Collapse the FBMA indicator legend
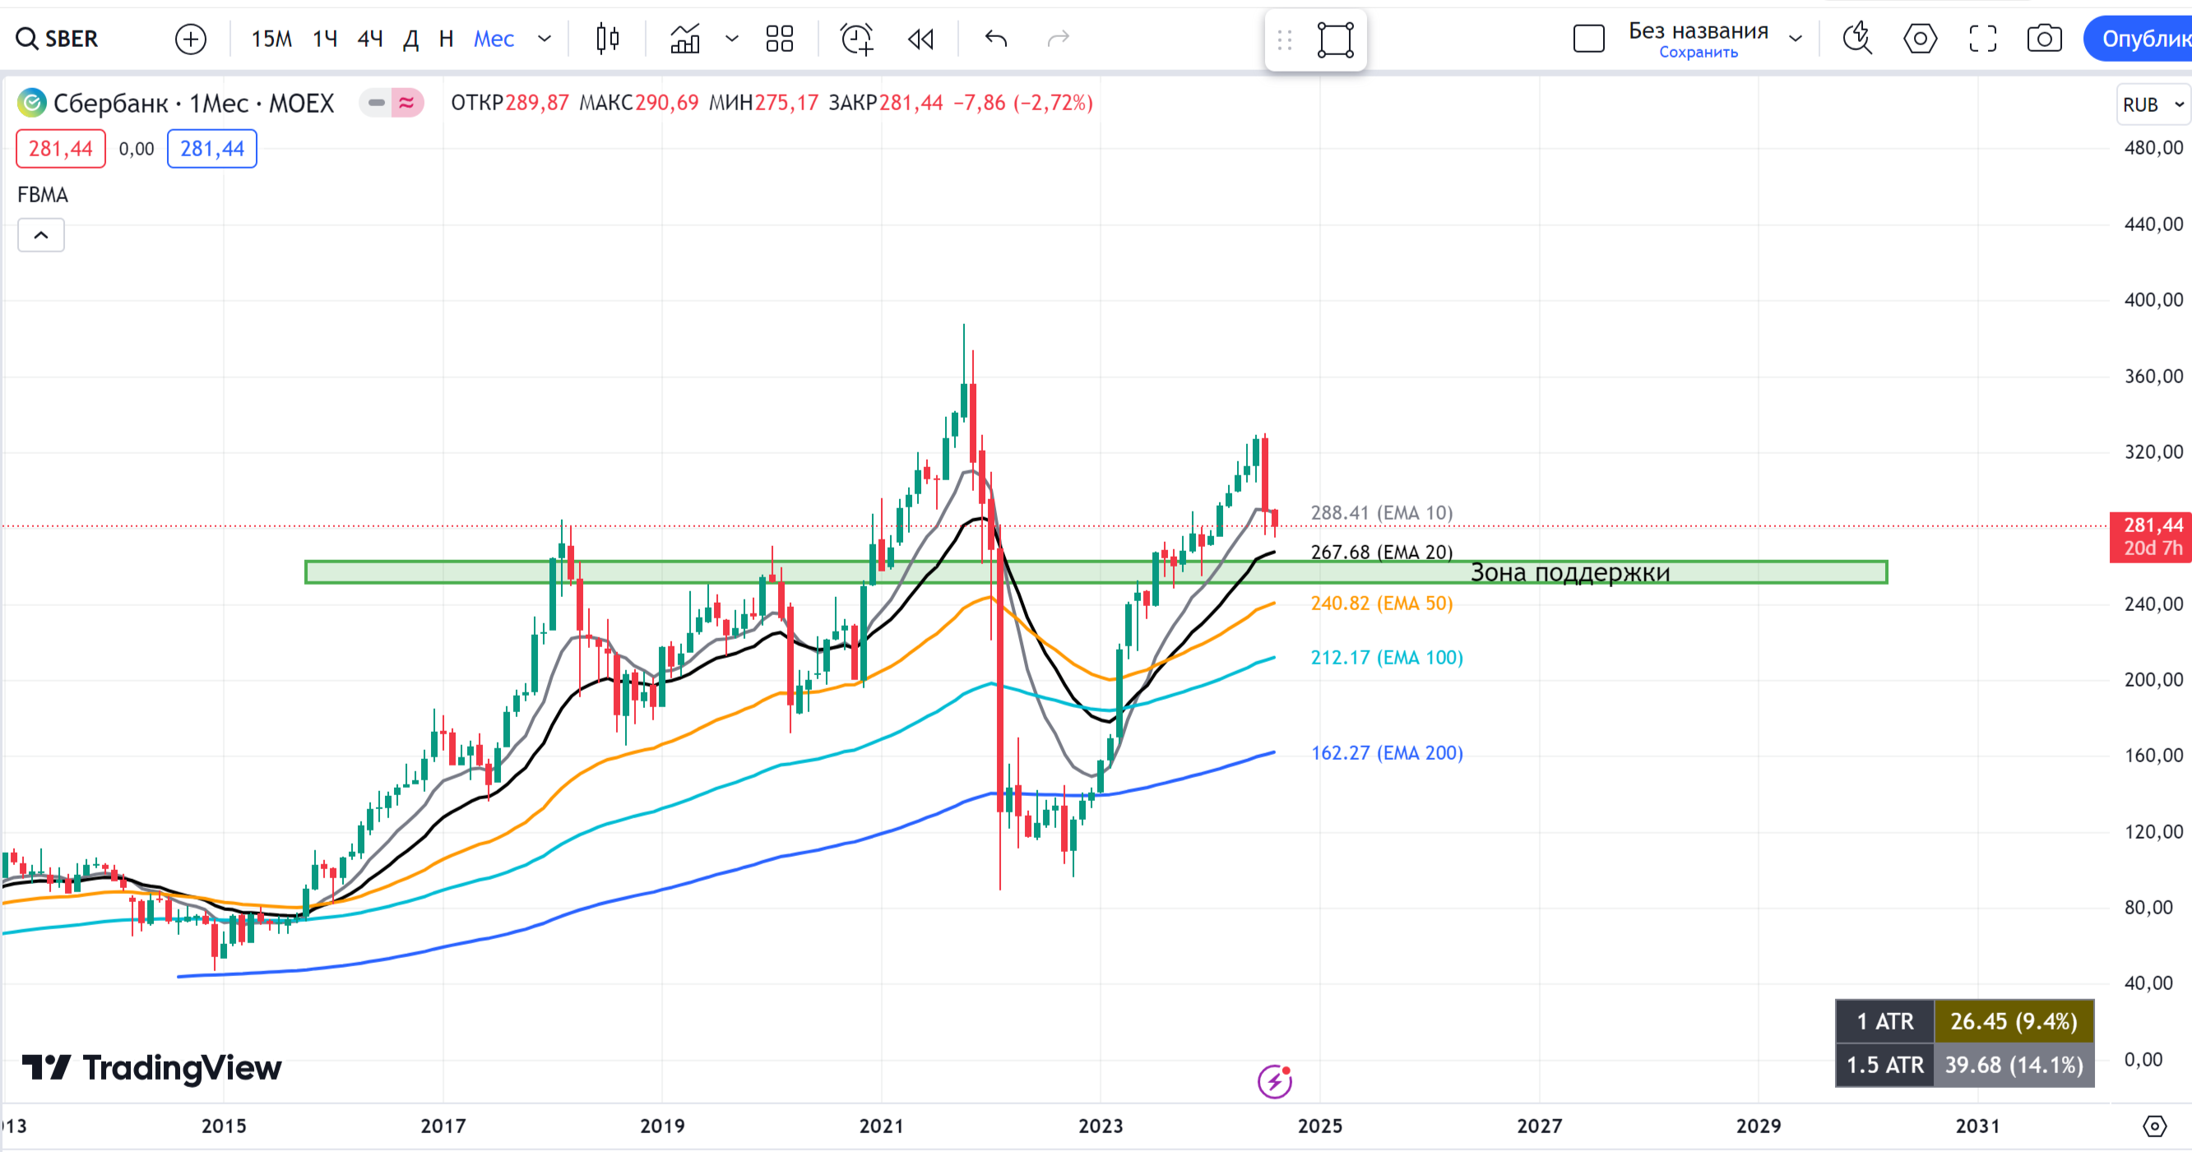The width and height of the screenshot is (2192, 1152). 41,236
